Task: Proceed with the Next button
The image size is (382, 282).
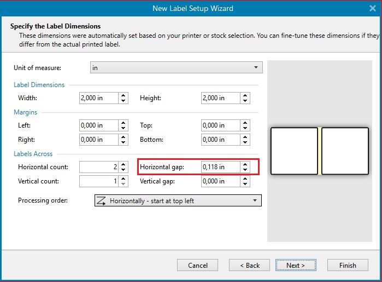Action: click(296, 266)
